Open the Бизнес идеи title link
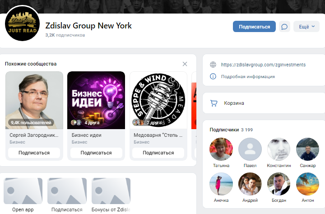The image size is (325, 214). (x=86, y=135)
